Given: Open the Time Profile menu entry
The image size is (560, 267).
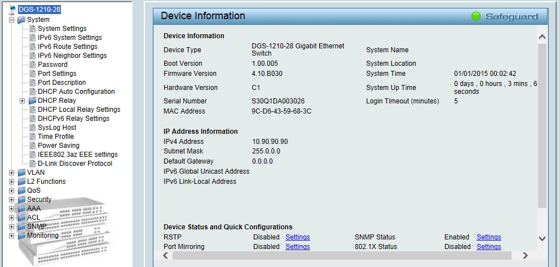Looking at the screenshot, I should click(x=55, y=137).
